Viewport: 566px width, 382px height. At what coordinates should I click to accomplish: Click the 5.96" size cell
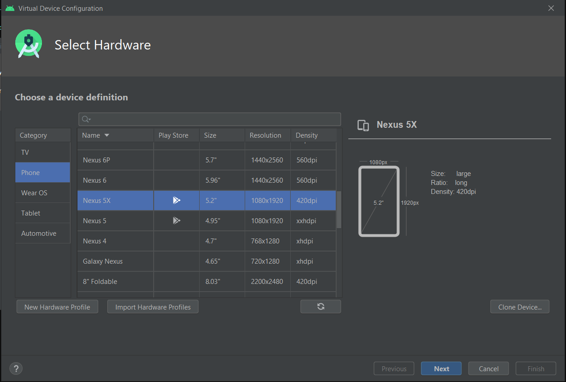click(x=222, y=180)
